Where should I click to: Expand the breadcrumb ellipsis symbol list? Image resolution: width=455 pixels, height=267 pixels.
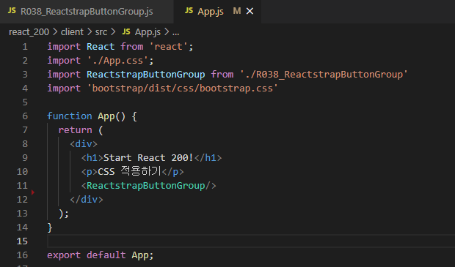point(176,32)
